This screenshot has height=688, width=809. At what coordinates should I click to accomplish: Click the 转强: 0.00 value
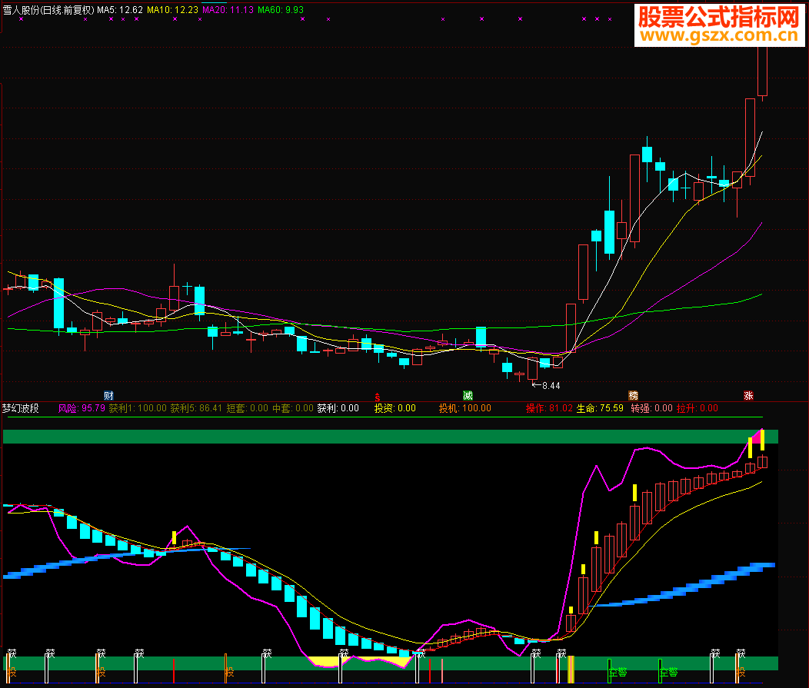point(651,408)
